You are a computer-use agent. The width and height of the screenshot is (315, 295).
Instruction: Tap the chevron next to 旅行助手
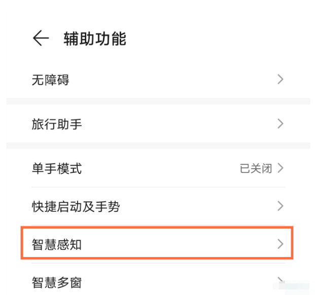click(281, 124)
